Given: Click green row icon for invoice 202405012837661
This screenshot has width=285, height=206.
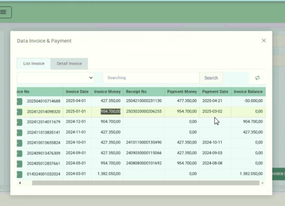Looking at the screenshot, I should (19, 164).
